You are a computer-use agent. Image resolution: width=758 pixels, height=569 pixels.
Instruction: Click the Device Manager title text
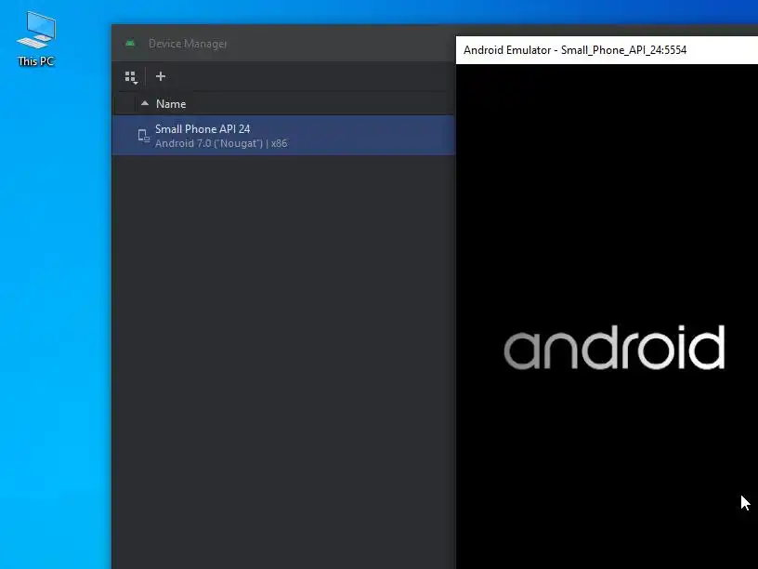188,44
